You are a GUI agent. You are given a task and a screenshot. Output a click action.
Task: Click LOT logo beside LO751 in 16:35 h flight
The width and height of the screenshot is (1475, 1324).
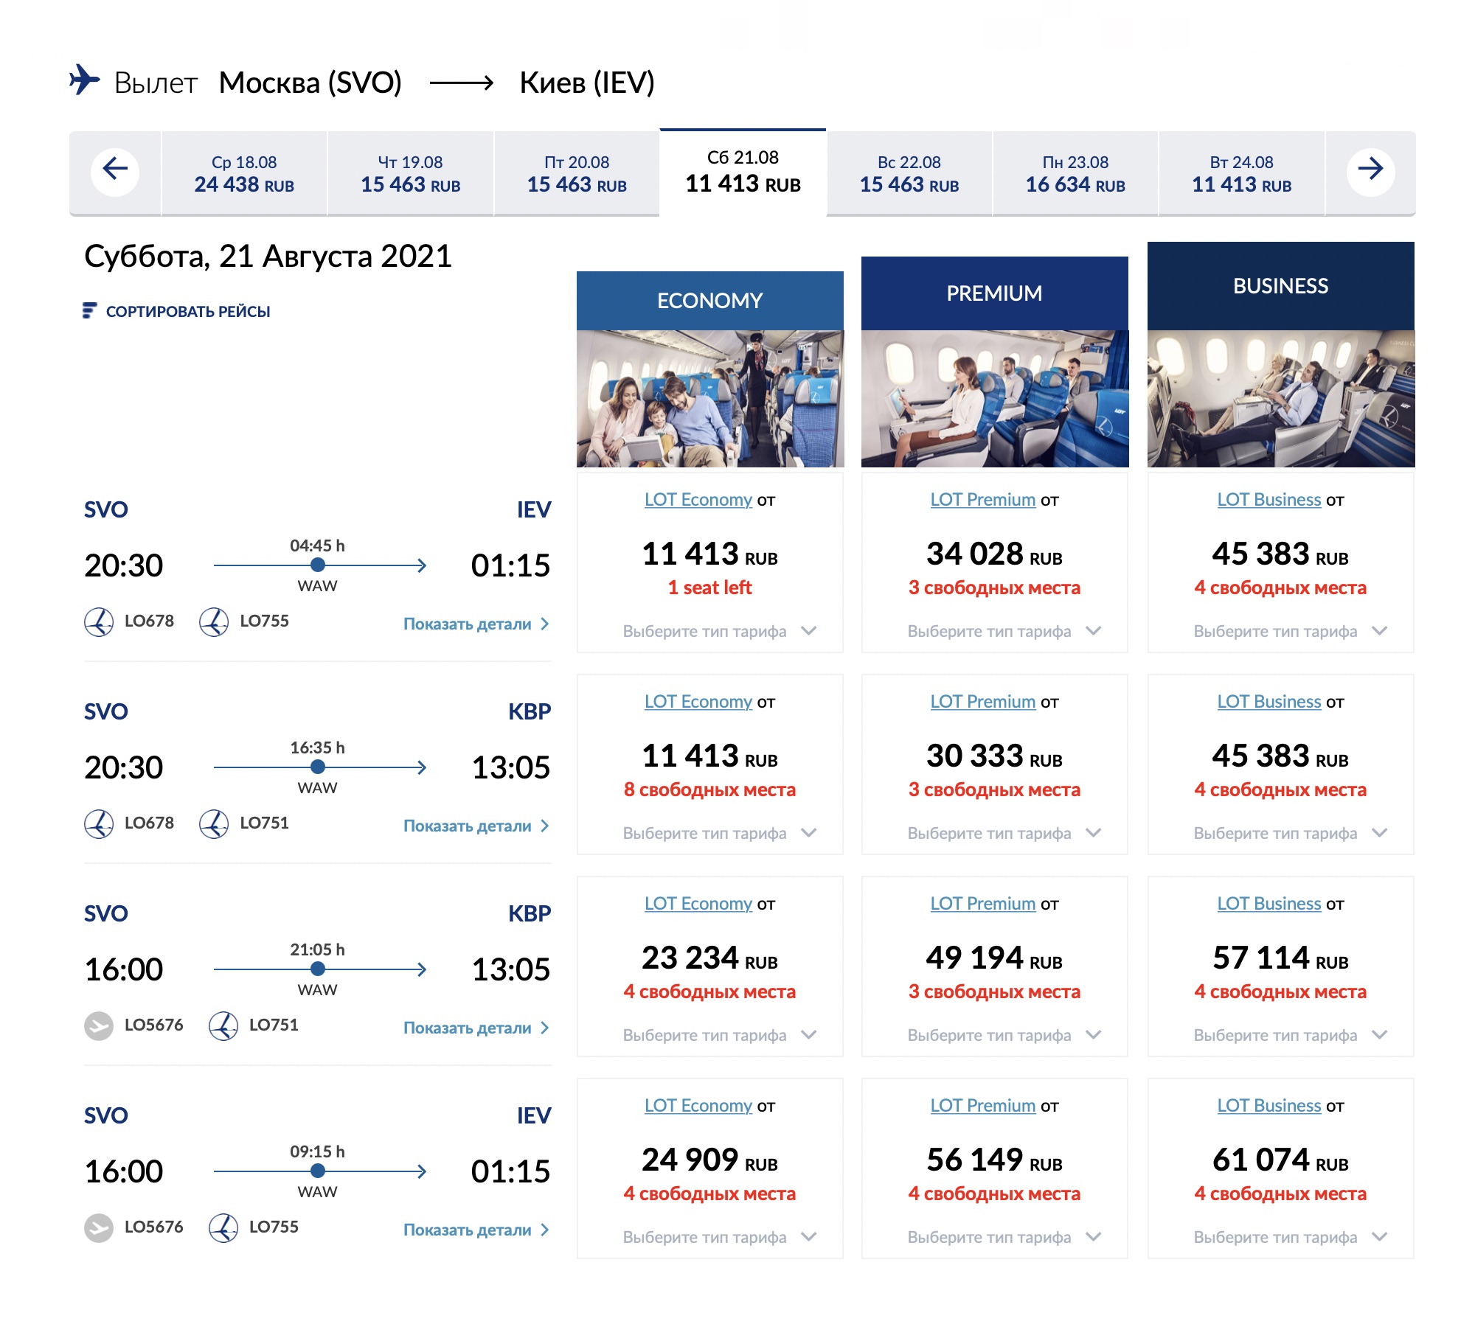214,823
